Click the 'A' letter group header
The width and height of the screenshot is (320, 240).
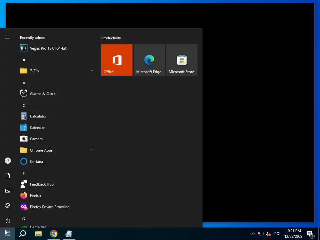(x=24, y=83)
